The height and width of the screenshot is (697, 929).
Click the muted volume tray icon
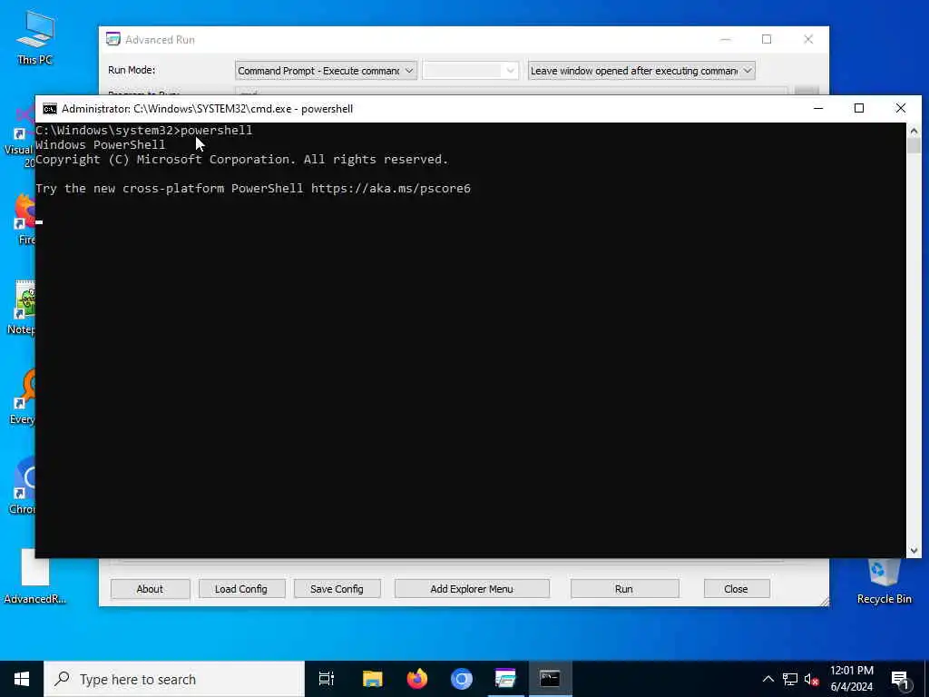tap(811, 679)
